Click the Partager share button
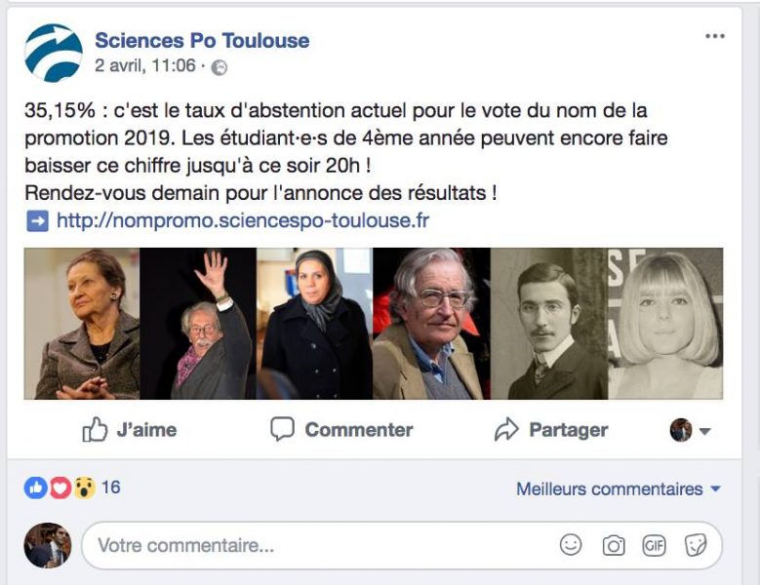The width and height of the screenshot is (760, 585). coord(551,430)
